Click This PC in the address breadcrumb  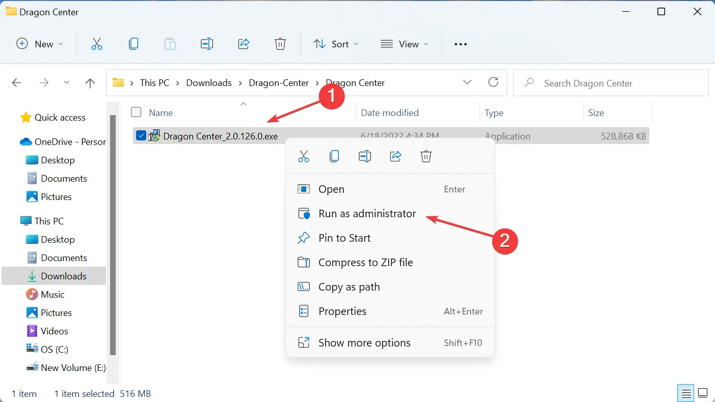point(154,83)
